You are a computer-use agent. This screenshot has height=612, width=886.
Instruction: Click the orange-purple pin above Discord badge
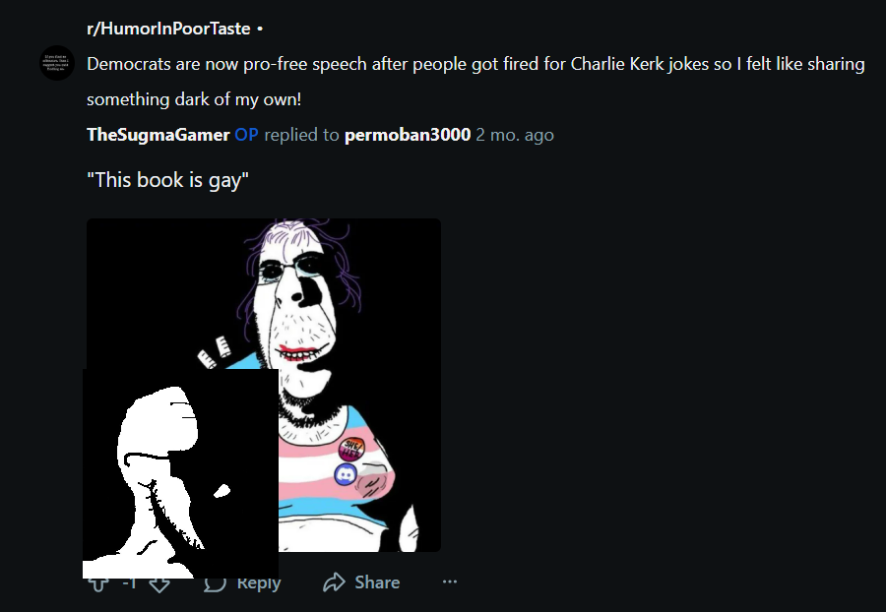pos(349,449)
